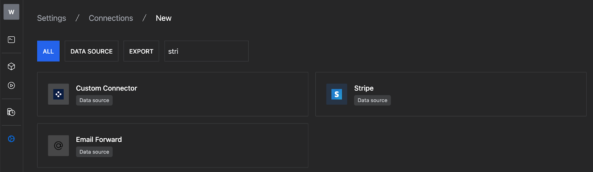Click the play circle sidebar icon
This screenshot has width=593, height=172.
click(11, 85)
